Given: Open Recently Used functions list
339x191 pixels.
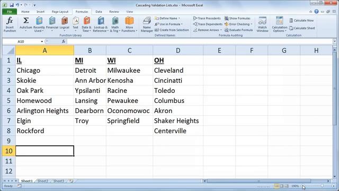Looking at the screenshot, I should coord(39,24).
